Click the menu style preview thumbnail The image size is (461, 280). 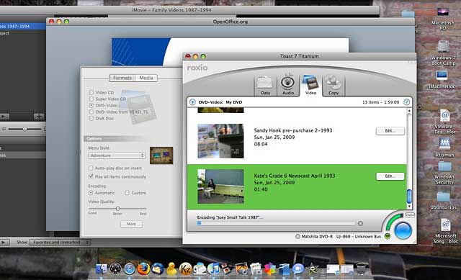coord(161,155)
